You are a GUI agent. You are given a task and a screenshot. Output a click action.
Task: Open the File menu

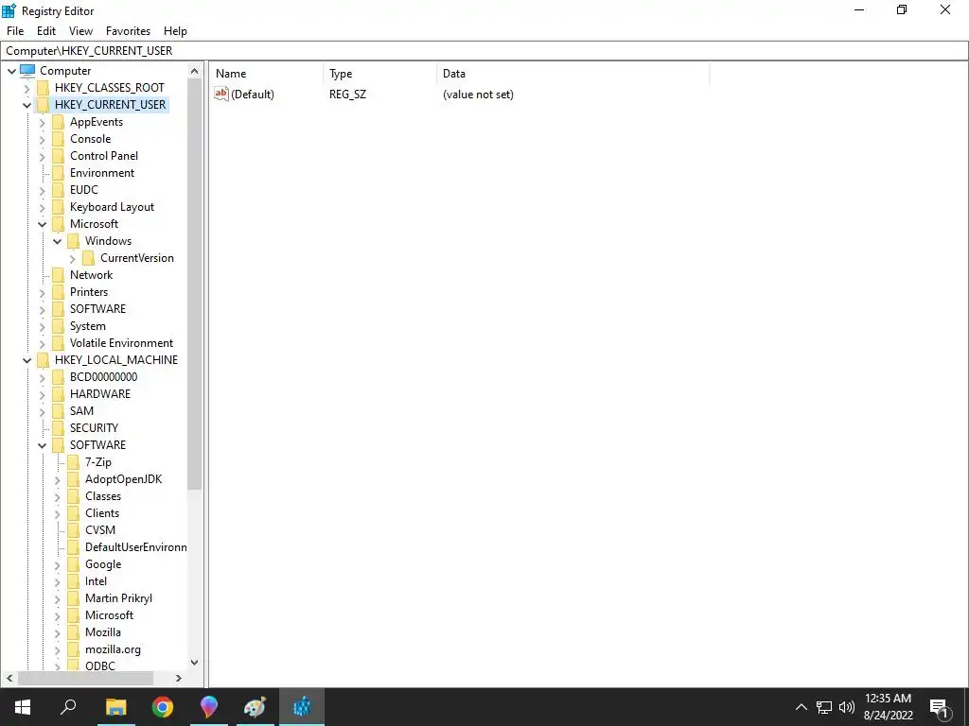point(15,31)
